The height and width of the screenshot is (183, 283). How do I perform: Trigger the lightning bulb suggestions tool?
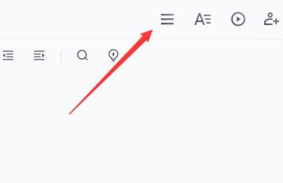click(x=113, y=55)
